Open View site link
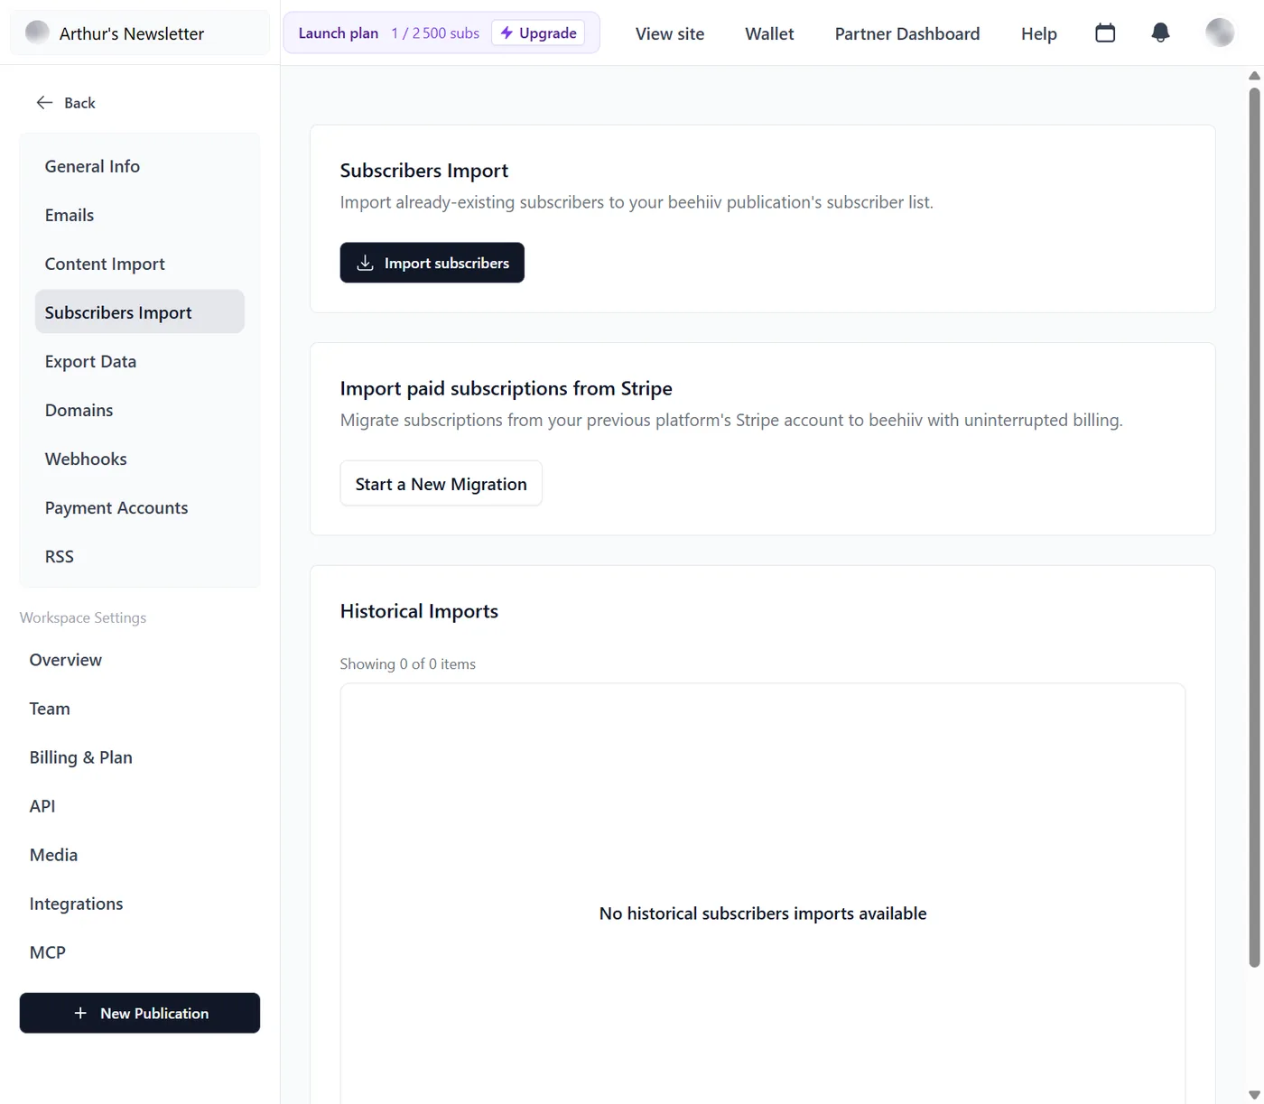The image size is (1264, 1104). click(x=670, y=33)
